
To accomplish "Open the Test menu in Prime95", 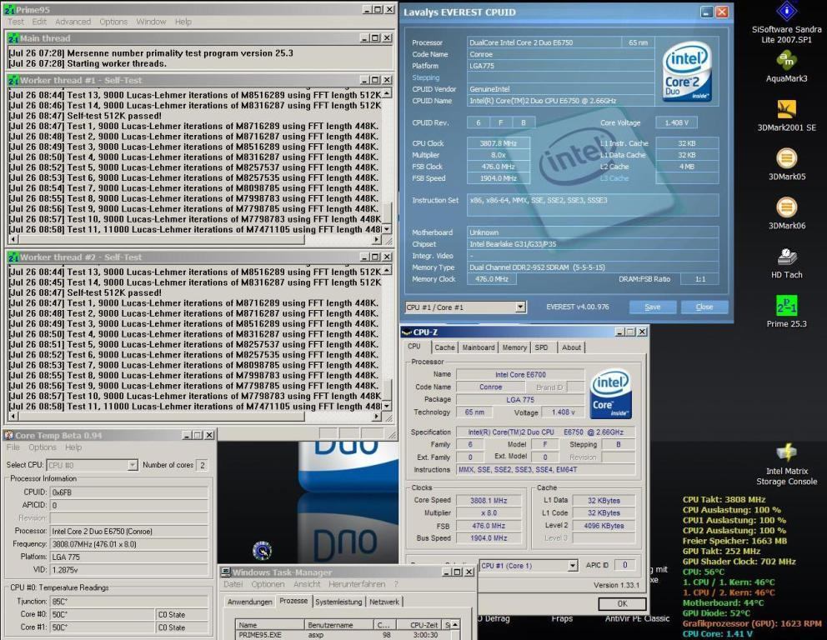I will 15,22.
